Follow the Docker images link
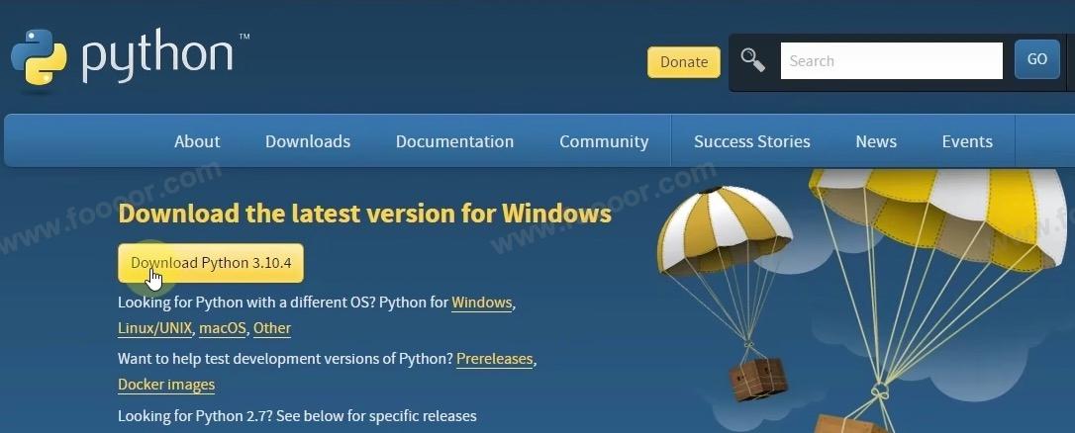 pyautogui.click(x=166, y=385)
